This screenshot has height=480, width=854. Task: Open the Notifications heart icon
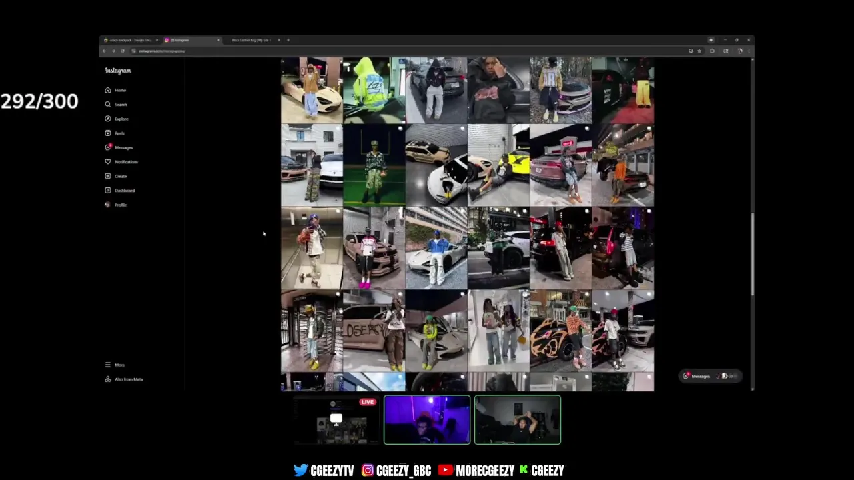click(107, 161)
